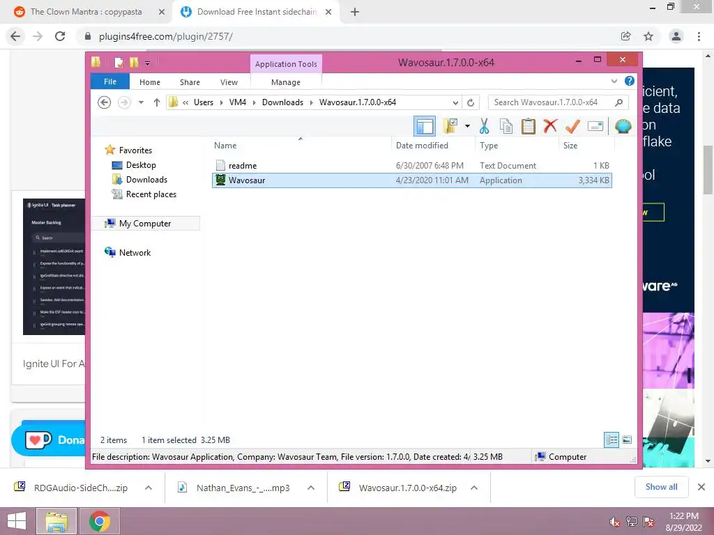Click Downloads in the address breadcrumb

point(282,102)
